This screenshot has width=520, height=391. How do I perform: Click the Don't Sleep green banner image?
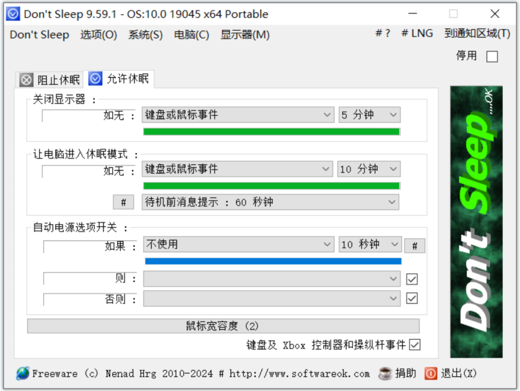(476, 222)
